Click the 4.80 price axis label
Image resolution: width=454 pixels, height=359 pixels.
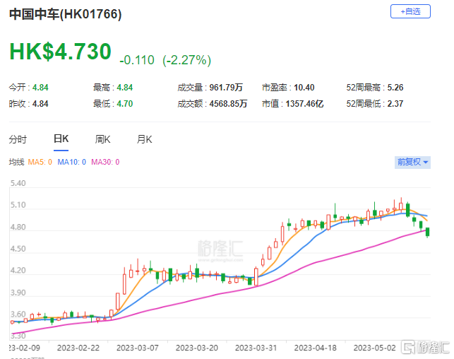18,227
